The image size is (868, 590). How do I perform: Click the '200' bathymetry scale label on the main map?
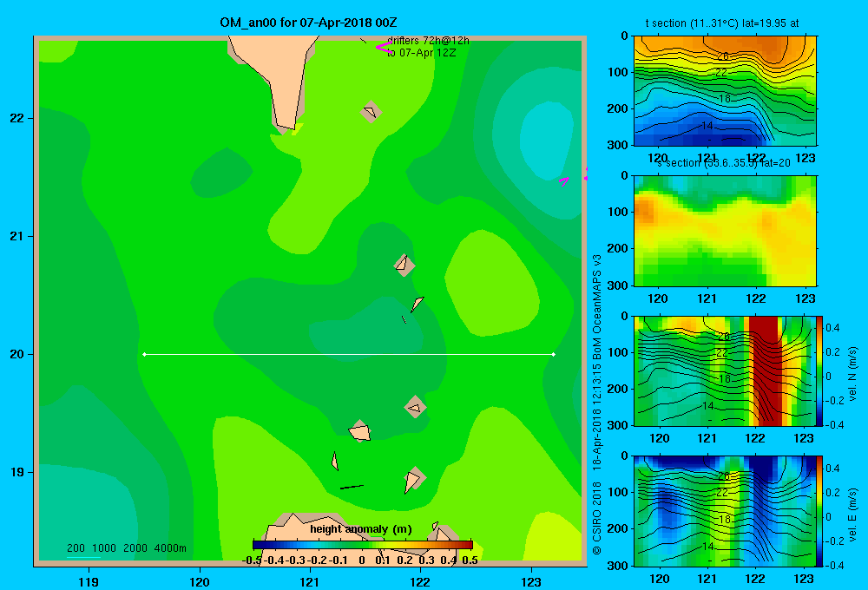click(x=76, y=548)
